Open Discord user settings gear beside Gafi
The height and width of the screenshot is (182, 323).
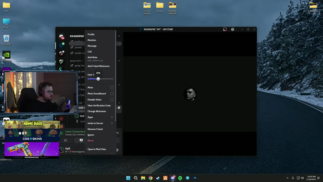click(117, 150)
